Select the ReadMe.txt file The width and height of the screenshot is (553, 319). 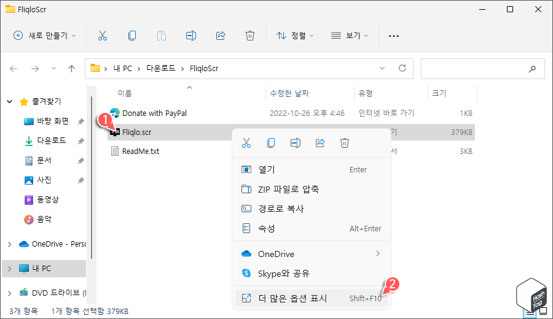click(x=141, y=152)
